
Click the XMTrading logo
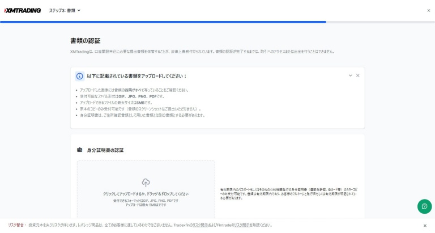click(x=23, y=11)
